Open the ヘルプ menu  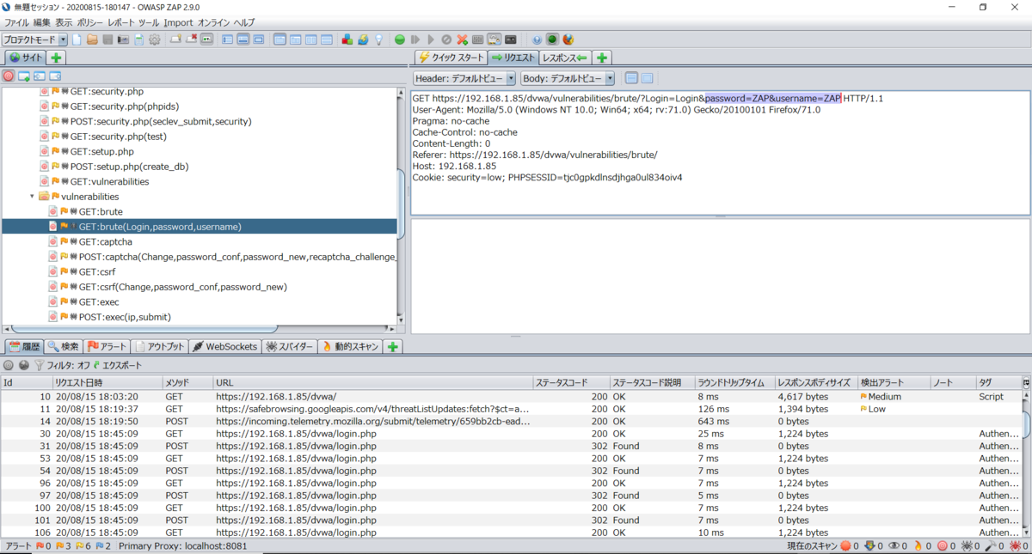coord(244,22)
